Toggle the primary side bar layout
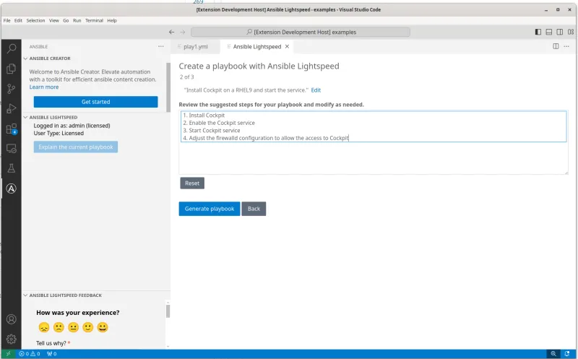This screenshot has width=578, height=359. (x=538, y=32)
